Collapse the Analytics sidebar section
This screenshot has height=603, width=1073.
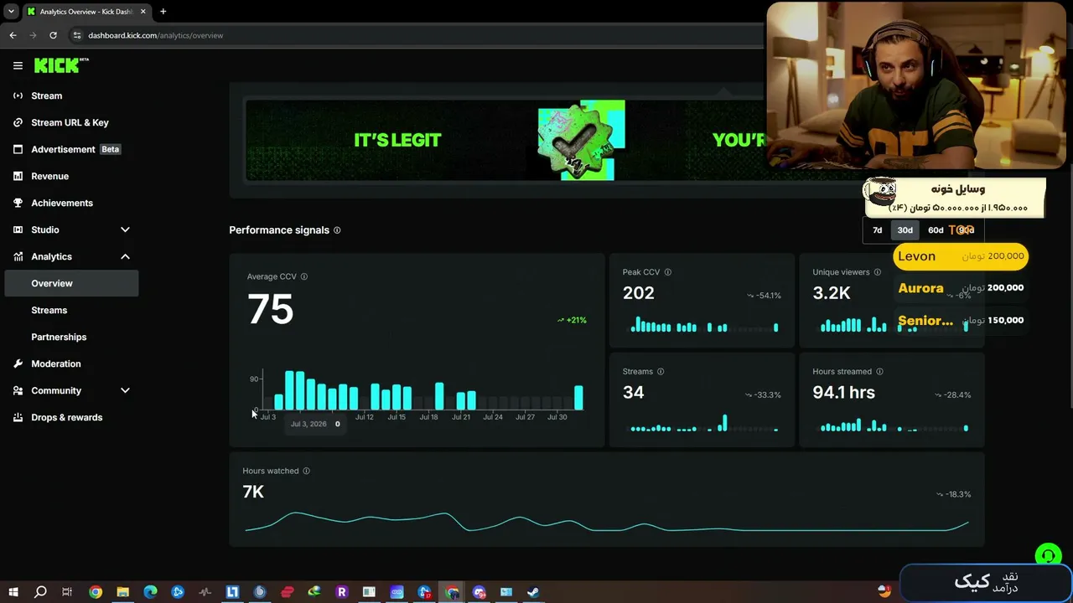tap(125, 256)
